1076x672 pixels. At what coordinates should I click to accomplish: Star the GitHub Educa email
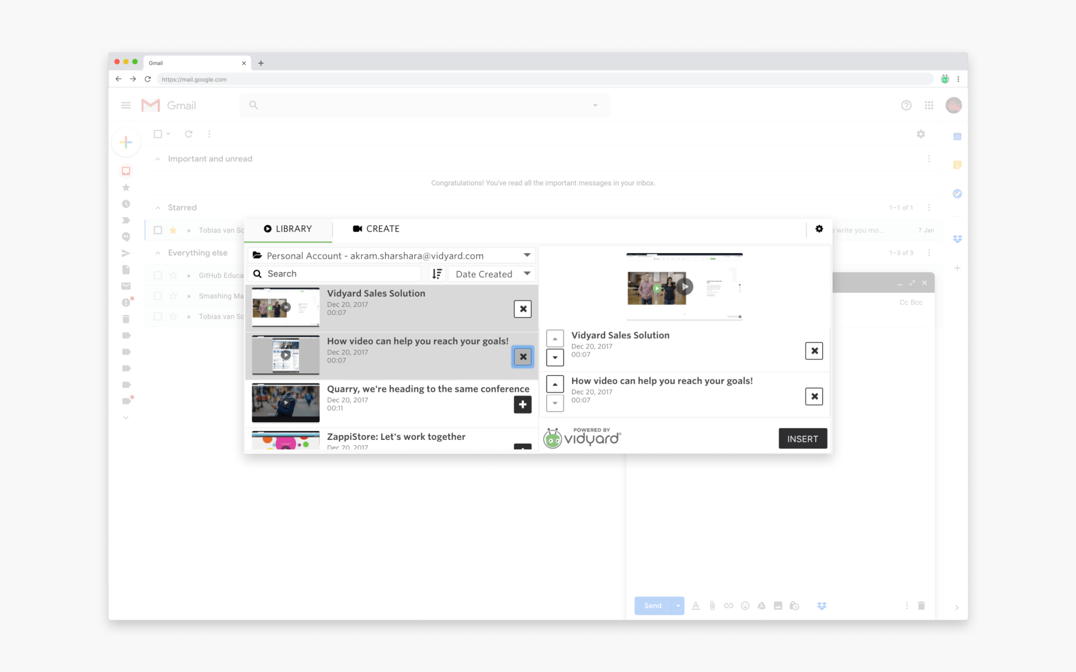tap(173, 275)
